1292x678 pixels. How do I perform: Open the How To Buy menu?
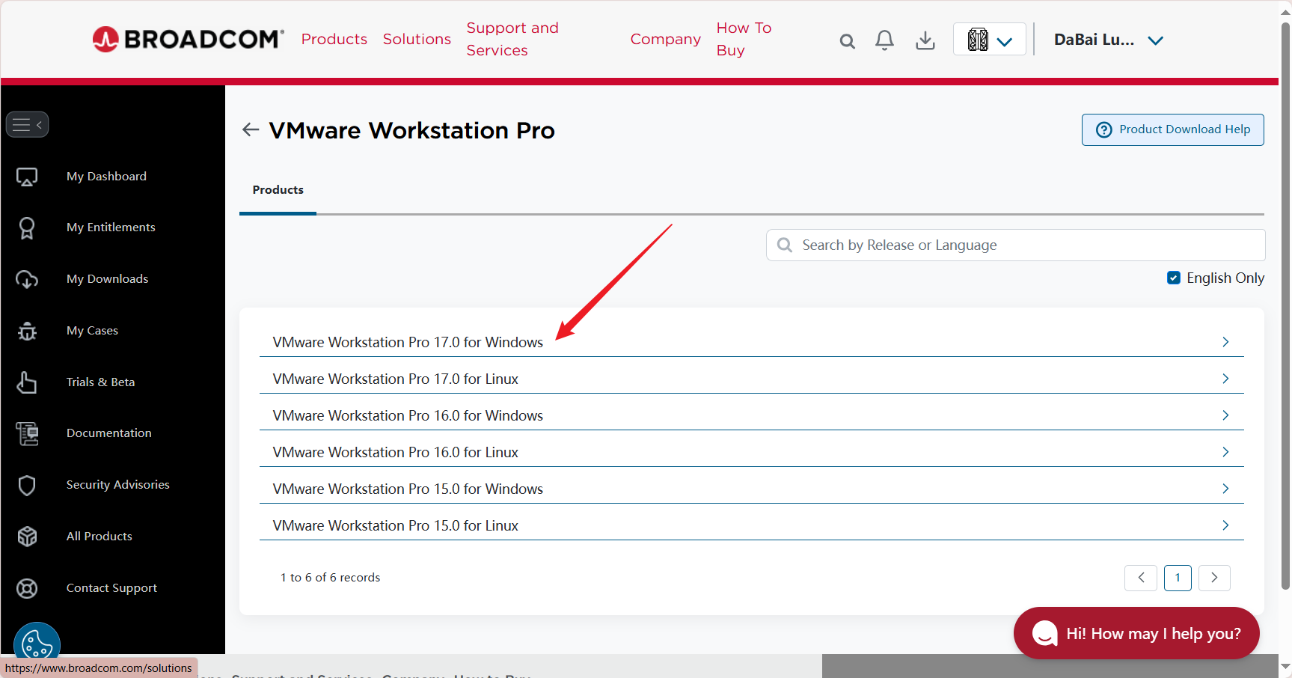[744, 39]
